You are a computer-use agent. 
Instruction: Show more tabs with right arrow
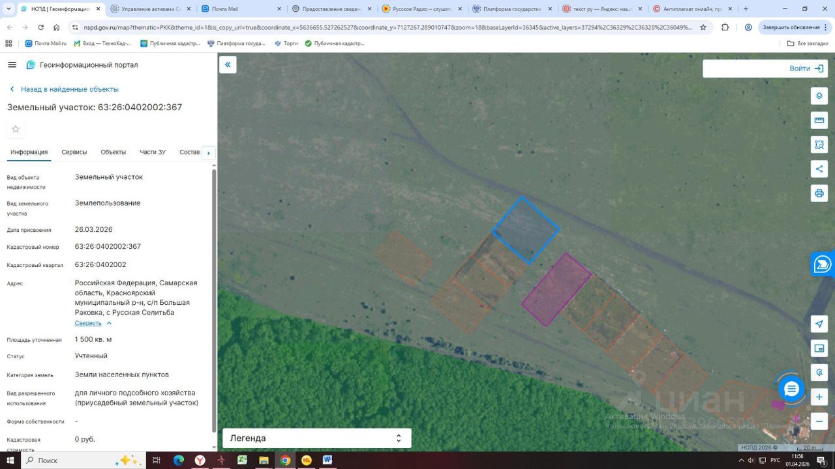click(x=209, y=153)
